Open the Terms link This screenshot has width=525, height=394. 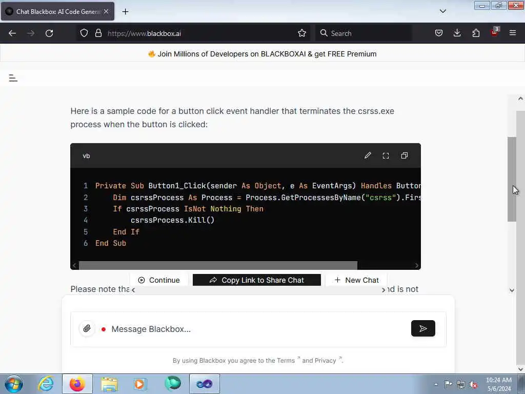coord(286,361)
